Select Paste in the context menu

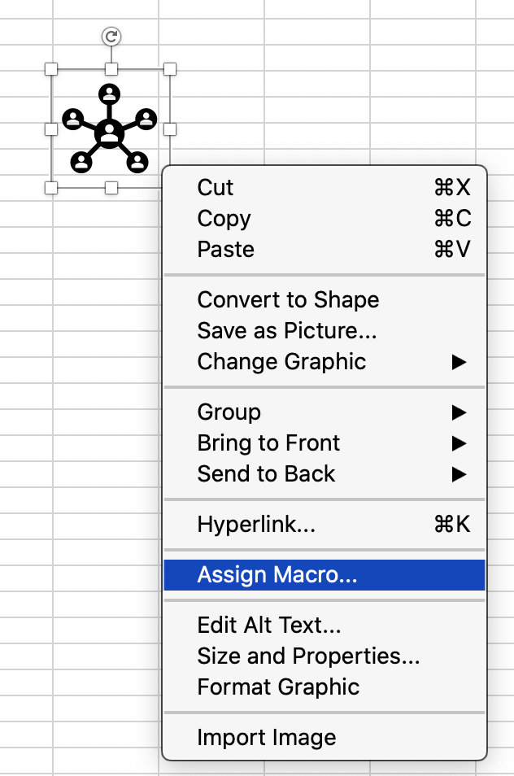(x=325, y=250)
